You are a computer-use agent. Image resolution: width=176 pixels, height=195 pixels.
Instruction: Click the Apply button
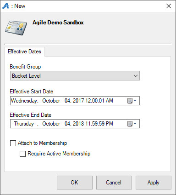[x=154, y=183]
